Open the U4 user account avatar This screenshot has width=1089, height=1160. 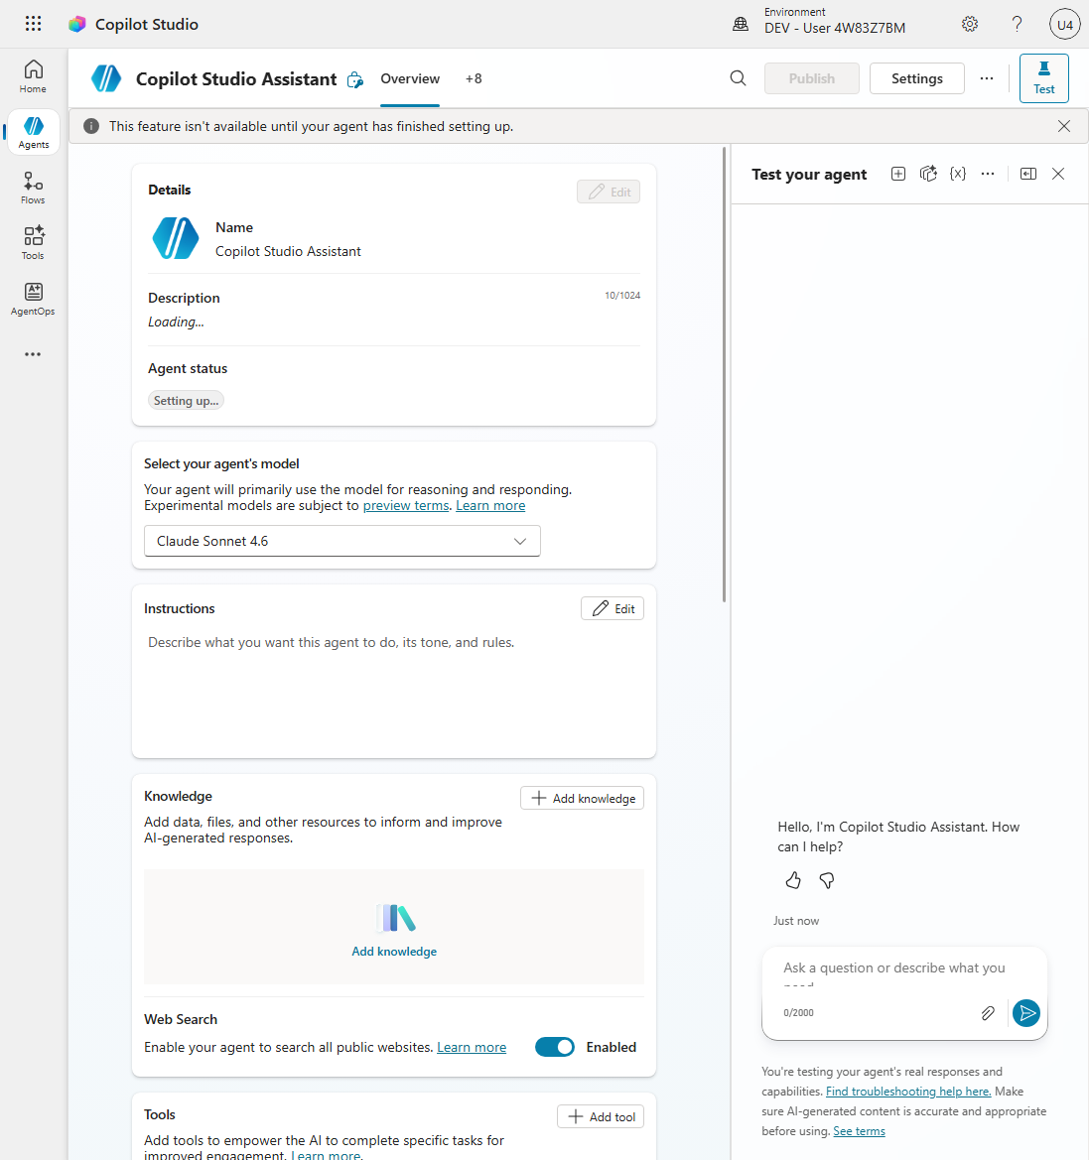coord(1064,25)
